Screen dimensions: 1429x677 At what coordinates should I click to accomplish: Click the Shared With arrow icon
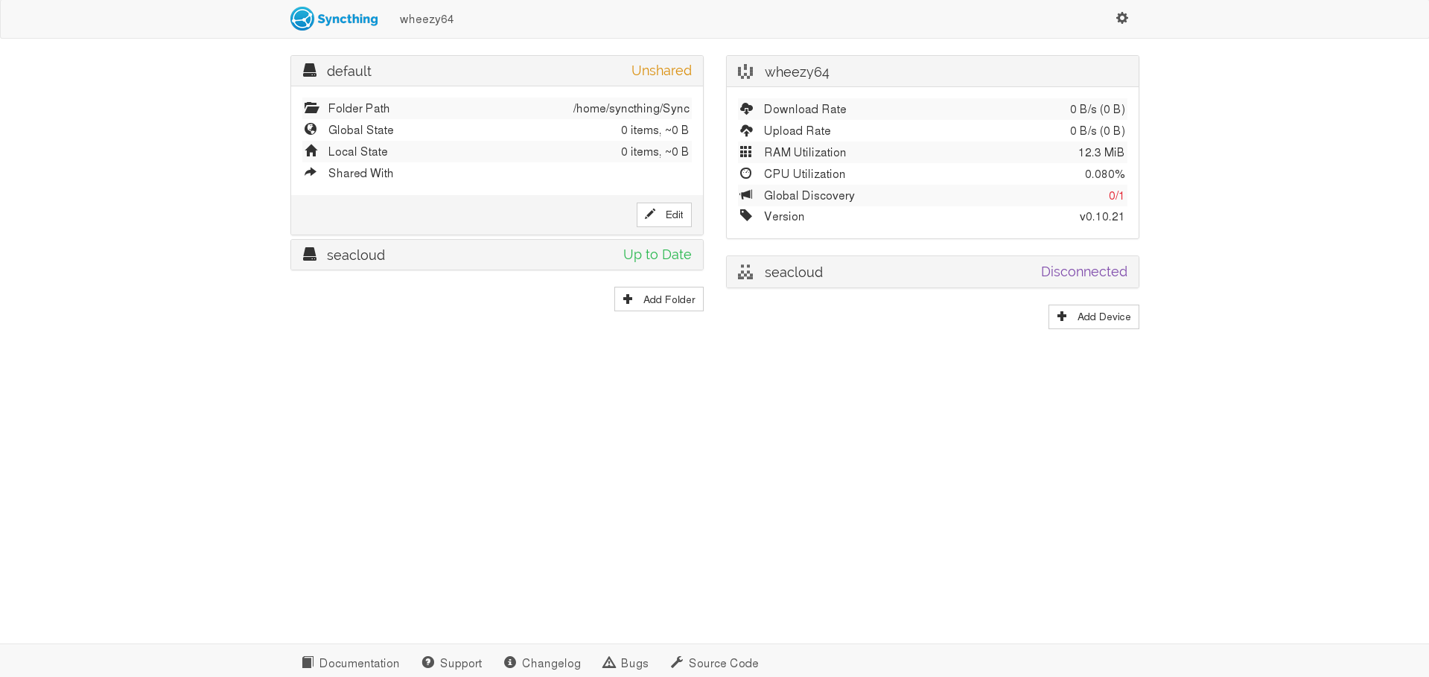click(311, 173)
